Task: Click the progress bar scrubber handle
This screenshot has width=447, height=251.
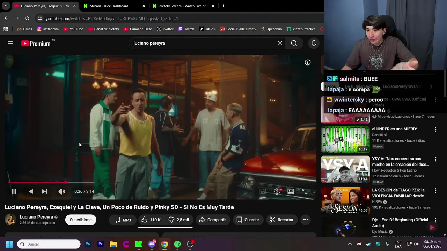Action: click(x=66, y=182)
